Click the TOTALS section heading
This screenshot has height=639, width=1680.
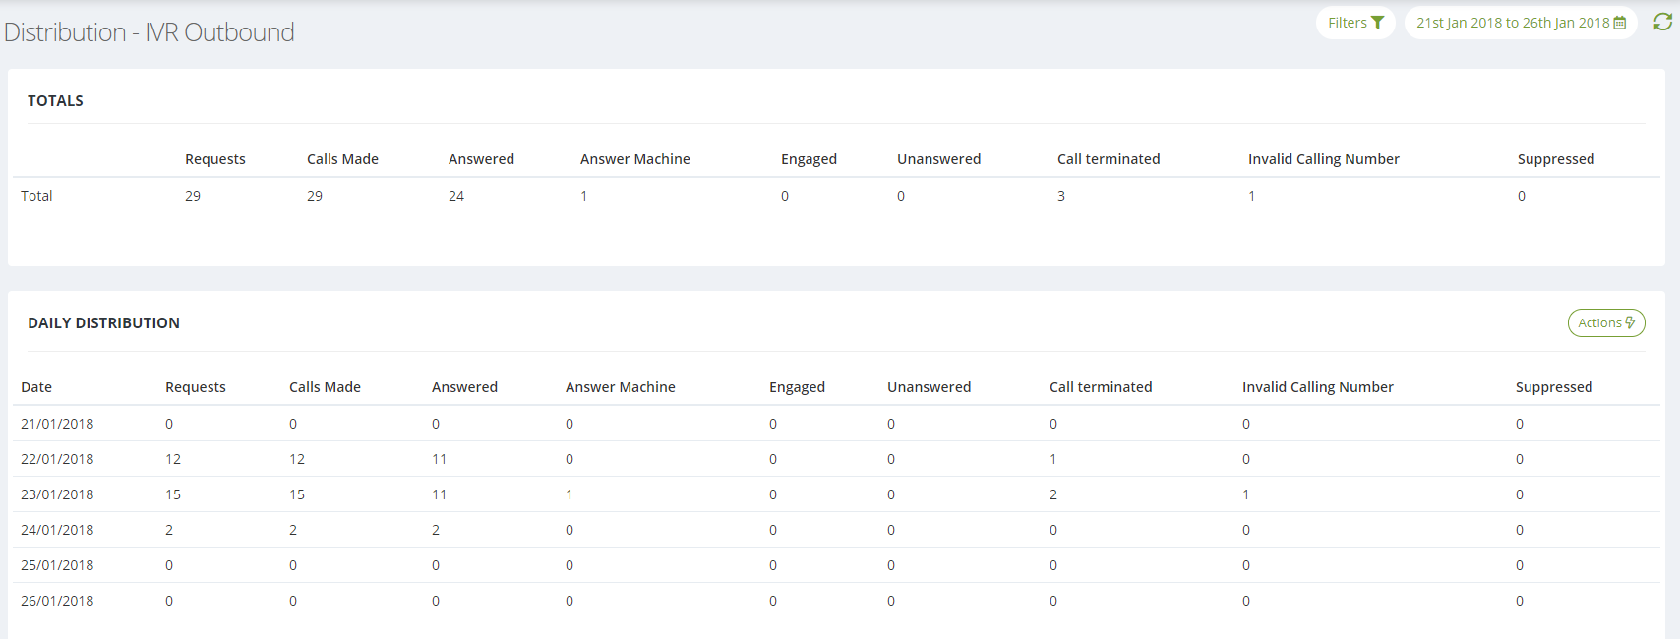click(x=55, y=100)
